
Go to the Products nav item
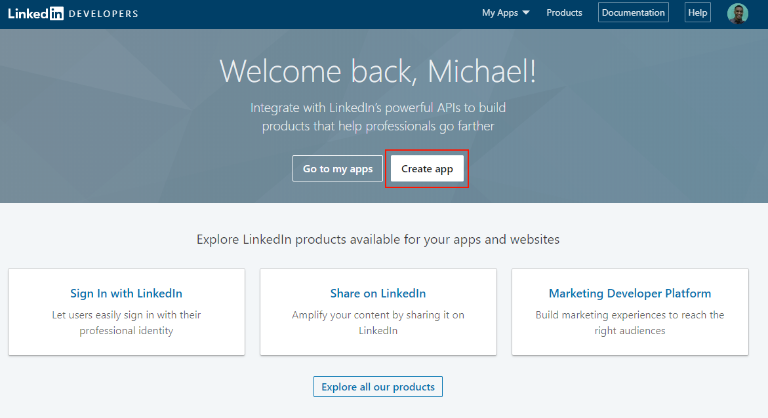[564, 12]
